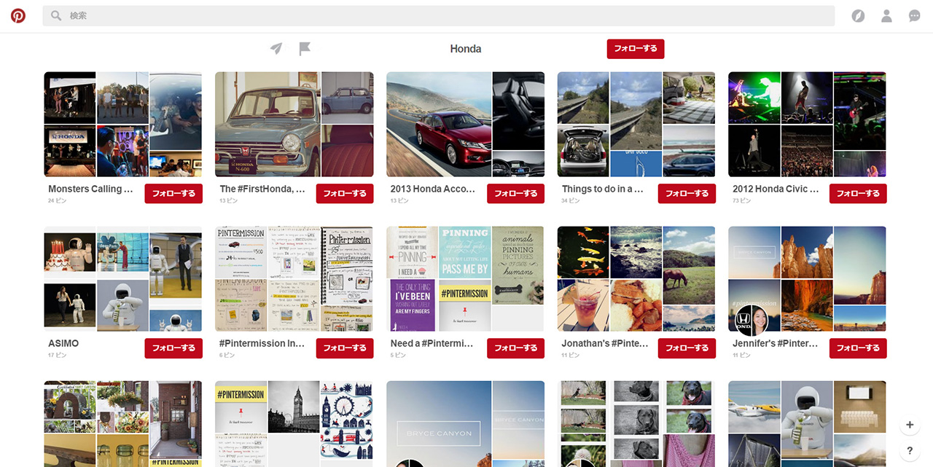Follow the 2012 Honda Civic board
Screen dimensions: 933x467
pyautogui.click(x=858, y=193)
